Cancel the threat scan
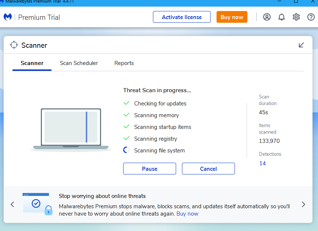 pos(208,169)
